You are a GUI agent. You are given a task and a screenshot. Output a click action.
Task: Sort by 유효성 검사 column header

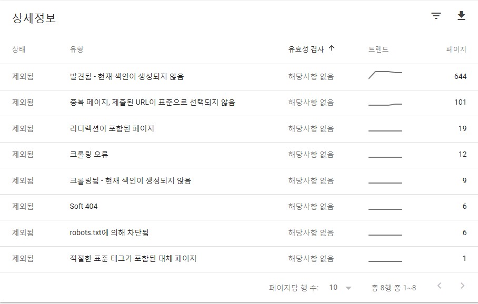coord(306,49)
